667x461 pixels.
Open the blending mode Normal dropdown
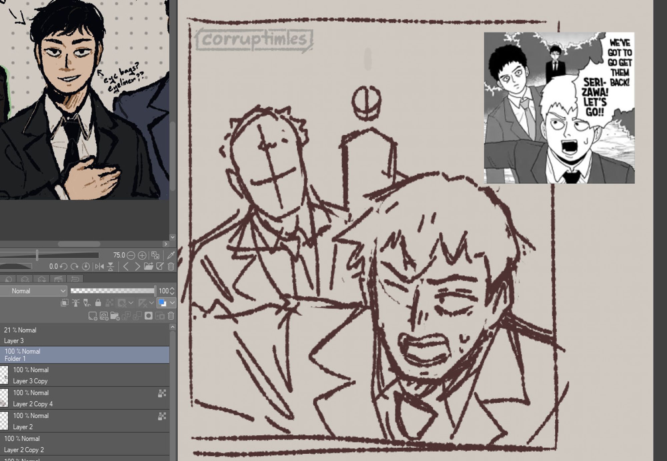[x=33, y=291]
